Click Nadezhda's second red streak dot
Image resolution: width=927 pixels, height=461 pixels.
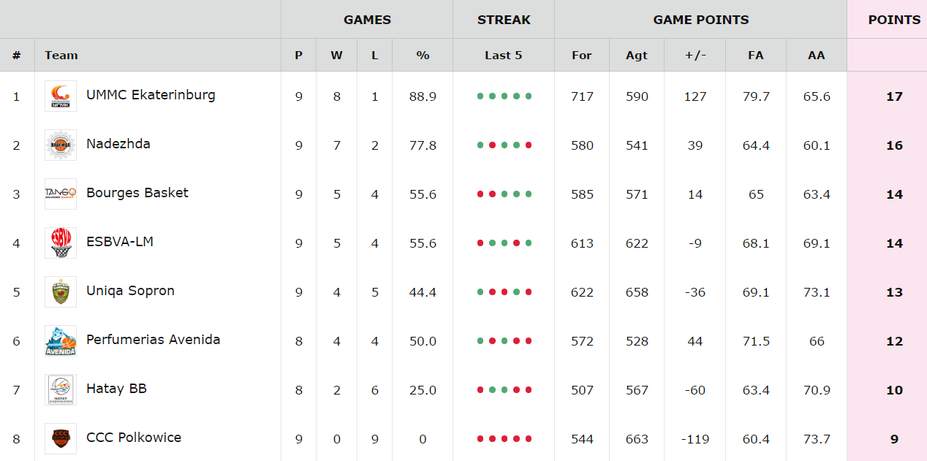coord(529,145)
